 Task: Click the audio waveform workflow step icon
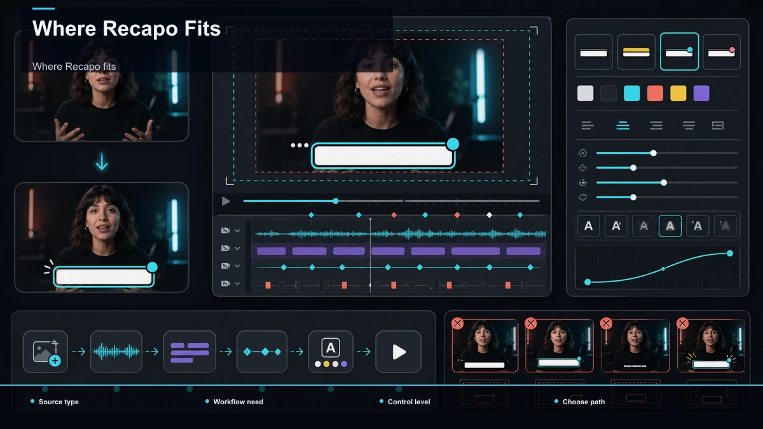(x=116, y=351)
